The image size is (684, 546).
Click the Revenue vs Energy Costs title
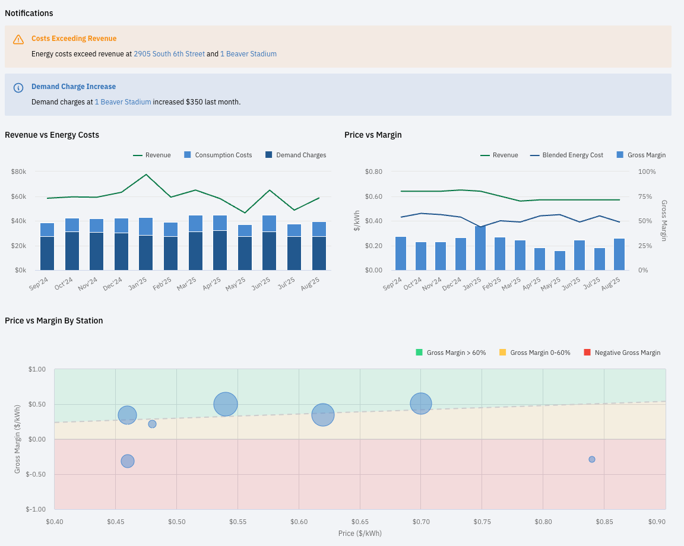click(52, 135)
